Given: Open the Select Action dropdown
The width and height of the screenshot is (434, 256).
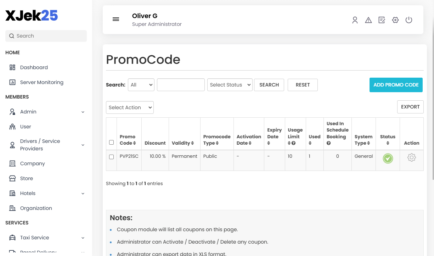Looking at the screenshot, I should click(x=130, y=107).
